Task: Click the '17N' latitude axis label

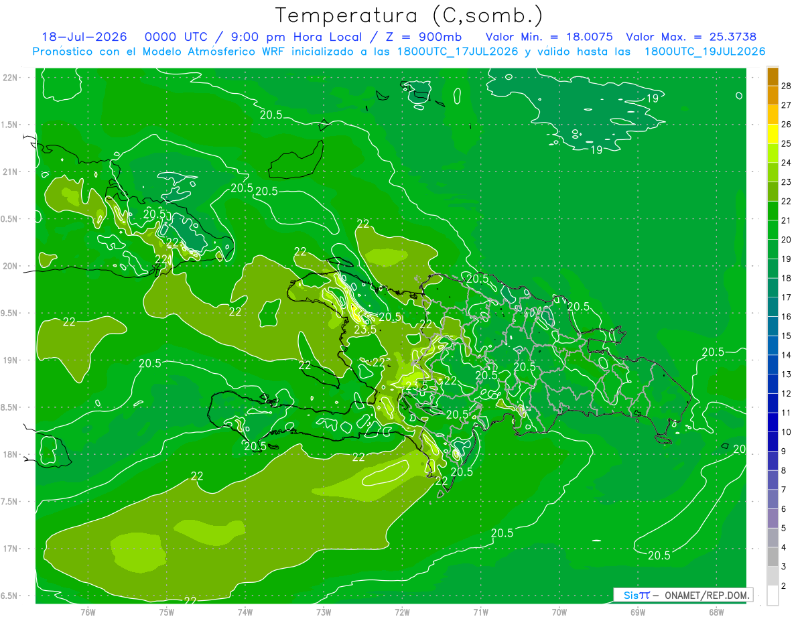Action: point(10,549)
